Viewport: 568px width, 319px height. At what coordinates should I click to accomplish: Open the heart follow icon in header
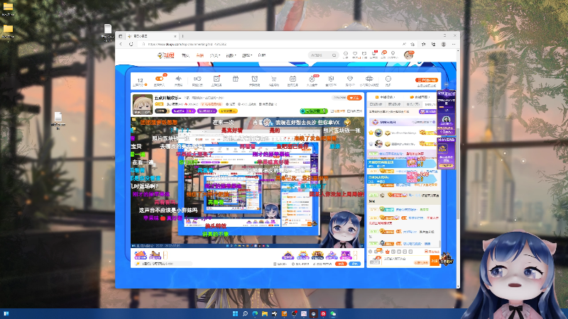click(355, 54)
